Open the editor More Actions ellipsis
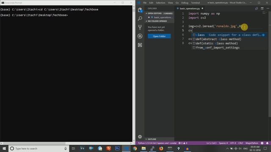 click(x=268, y=8)
